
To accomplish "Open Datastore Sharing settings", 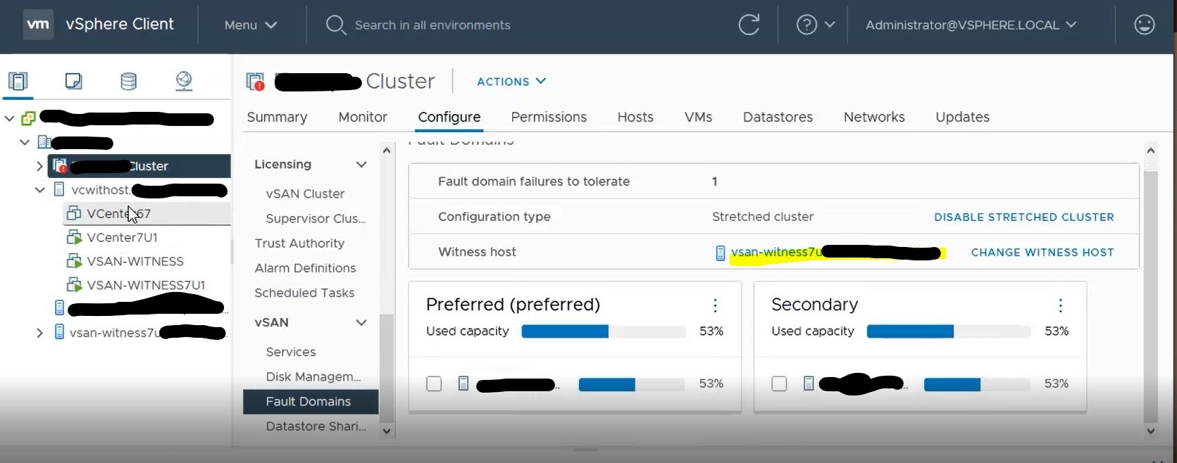I will pyautogui.click(x=316, y=426).
